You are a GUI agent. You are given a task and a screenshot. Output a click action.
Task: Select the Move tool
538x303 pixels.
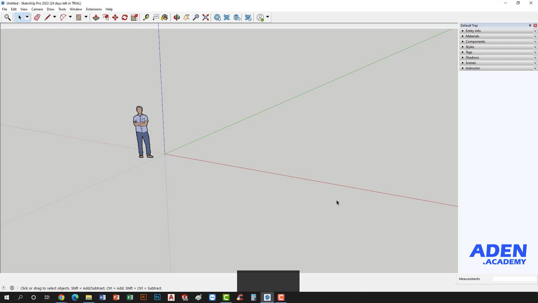[x=115, y=17]
